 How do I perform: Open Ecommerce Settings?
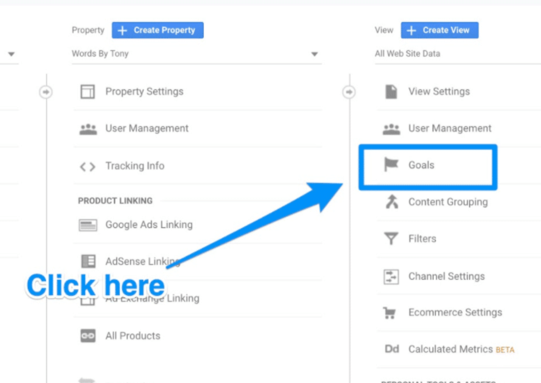click(x=455, y=313)
